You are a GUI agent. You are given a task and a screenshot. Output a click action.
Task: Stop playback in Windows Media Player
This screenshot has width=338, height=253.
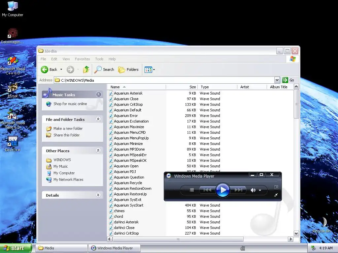pyautogui.click(x=192, y=190)
